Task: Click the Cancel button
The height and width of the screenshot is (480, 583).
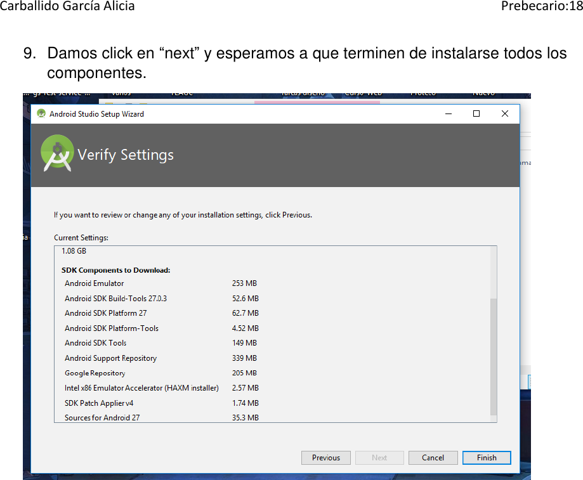Action: click(433, 458)
